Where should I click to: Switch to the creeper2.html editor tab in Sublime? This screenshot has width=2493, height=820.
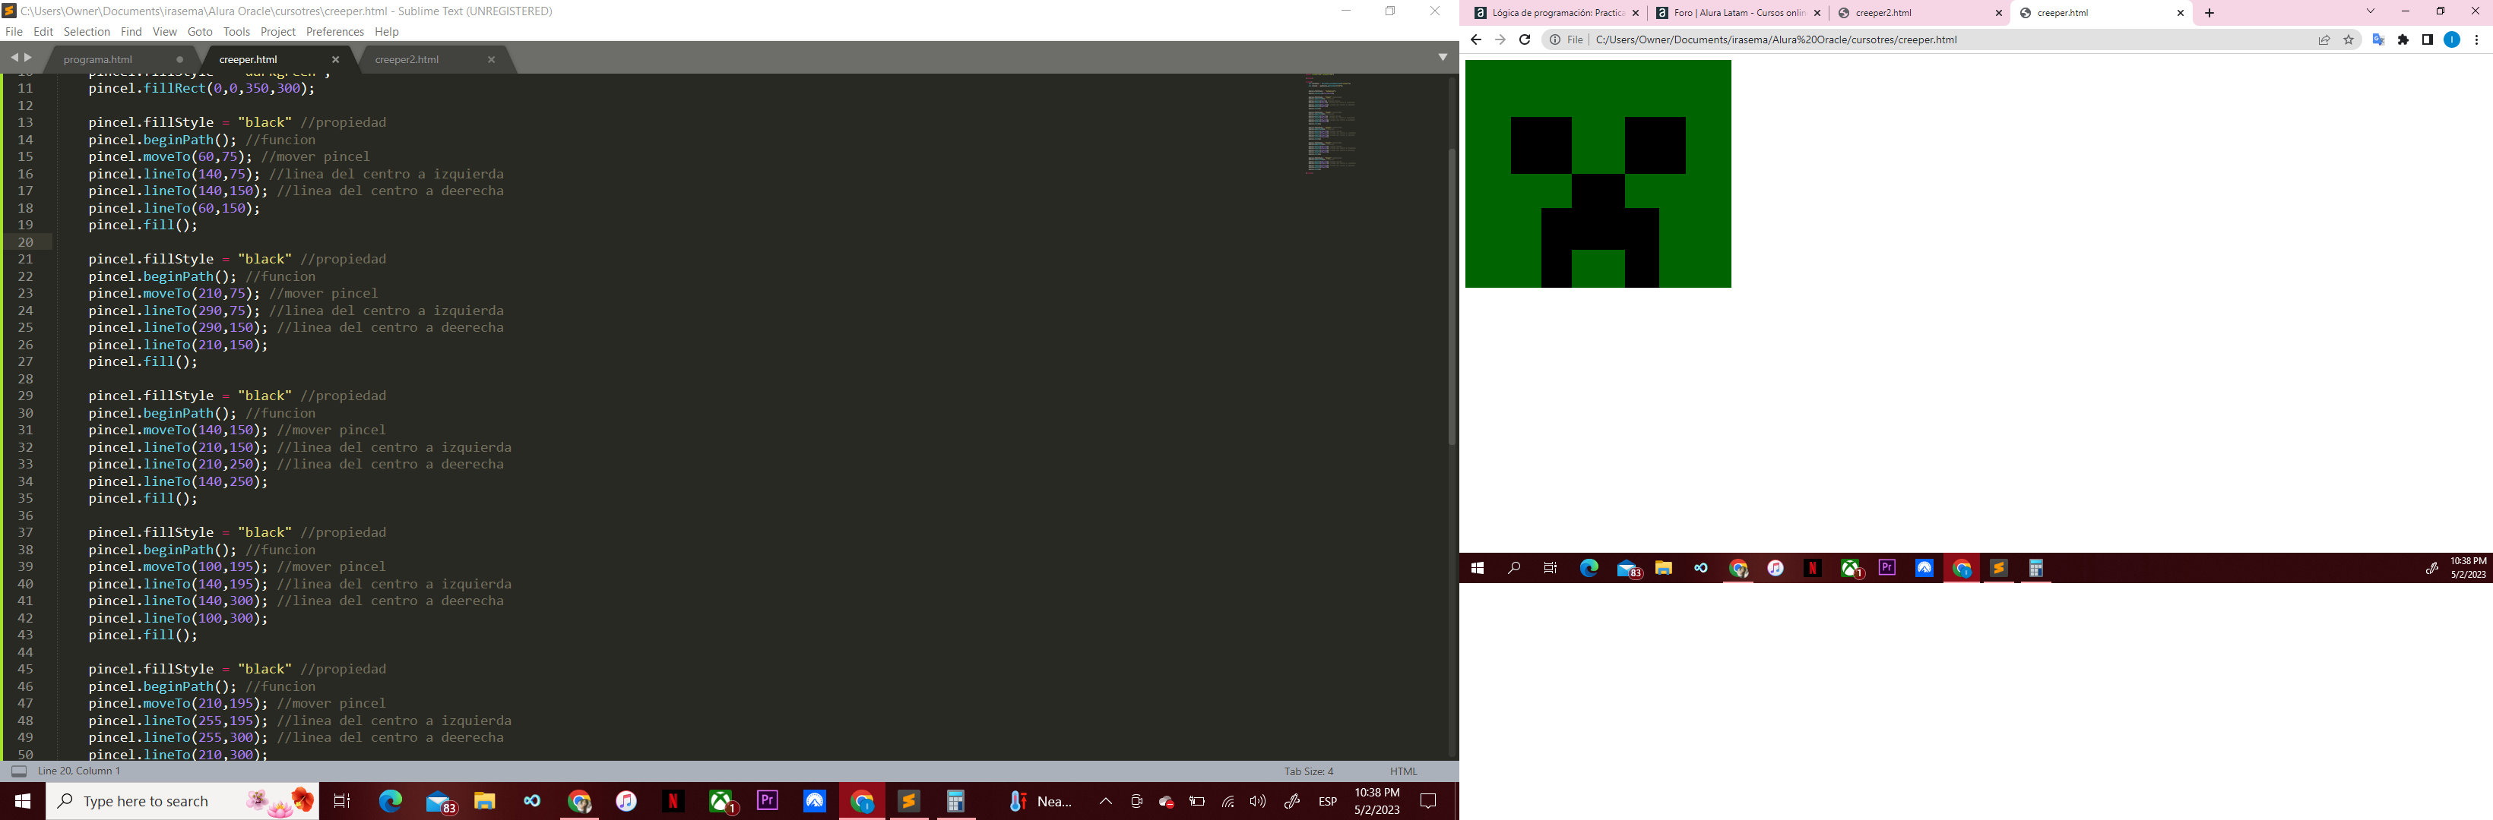(407, 59)
